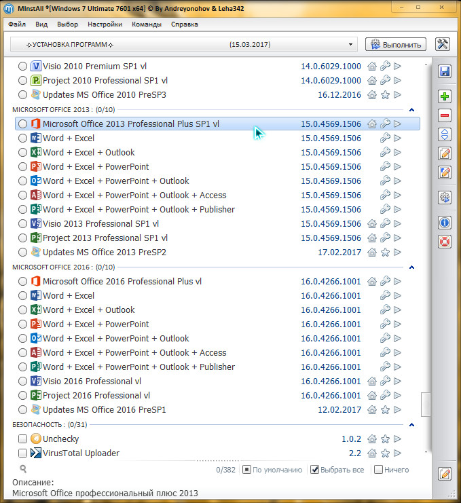Screen dimensions: 461x503
Task: Open the tools (hammer and wrench) icon
Action: [443, 44]
